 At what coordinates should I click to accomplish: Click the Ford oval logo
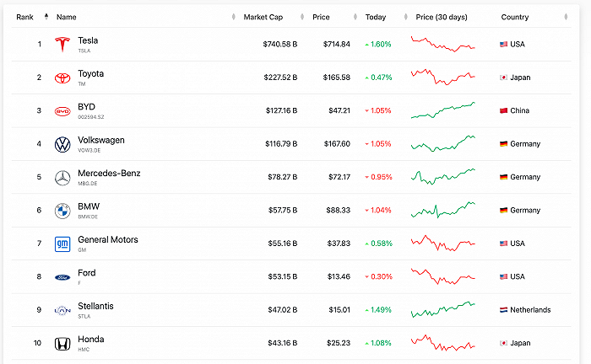tap(62, 276)
